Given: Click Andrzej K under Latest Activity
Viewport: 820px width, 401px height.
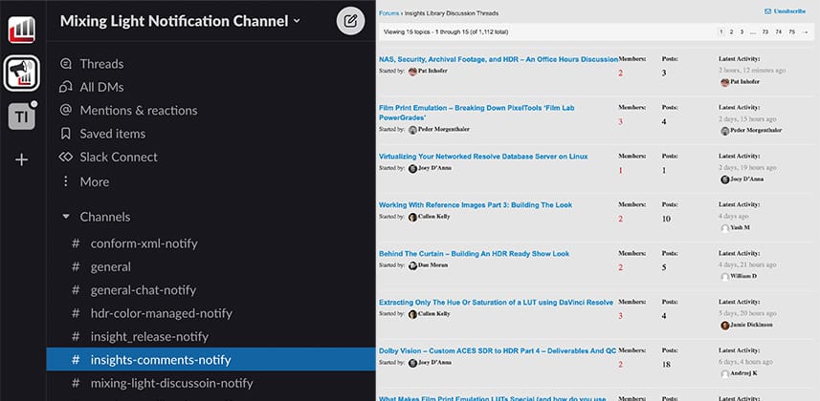Looking at the screenshot, I should coord(743,373).
